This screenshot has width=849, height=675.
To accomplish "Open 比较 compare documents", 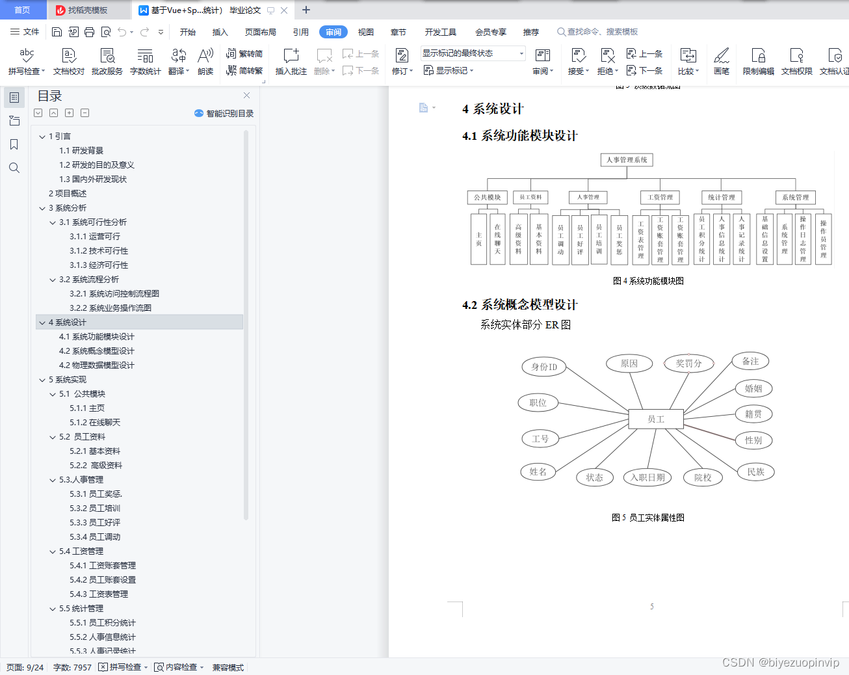I will [688, 61].
